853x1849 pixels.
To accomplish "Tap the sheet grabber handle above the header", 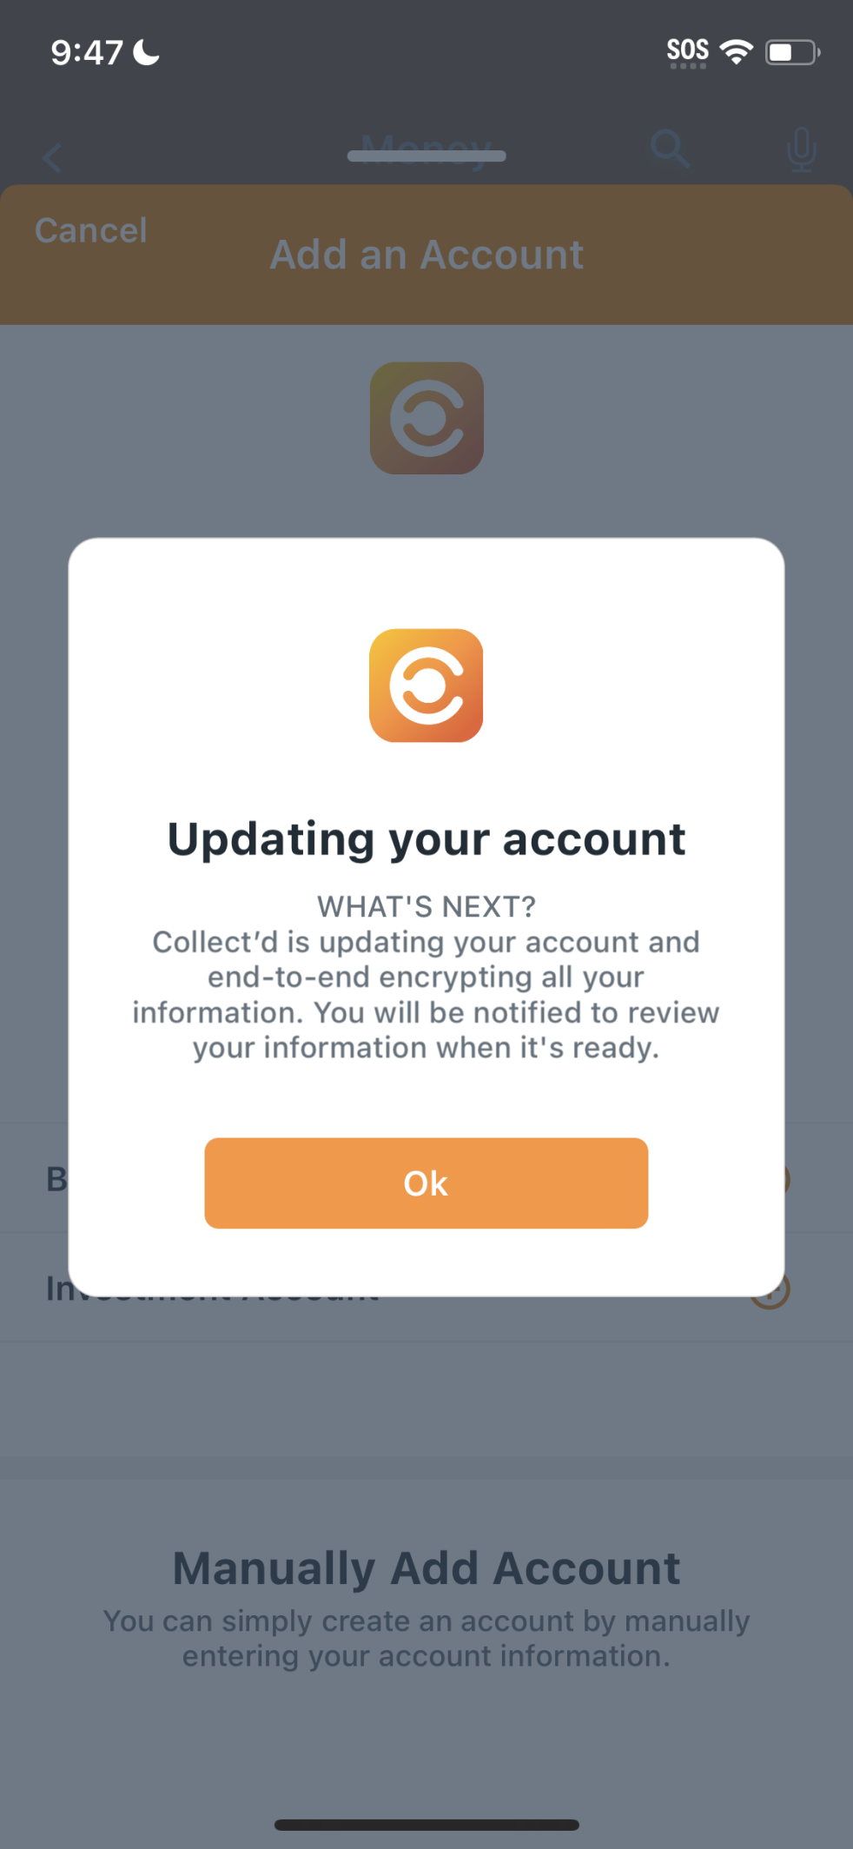I will click(426, 156).
